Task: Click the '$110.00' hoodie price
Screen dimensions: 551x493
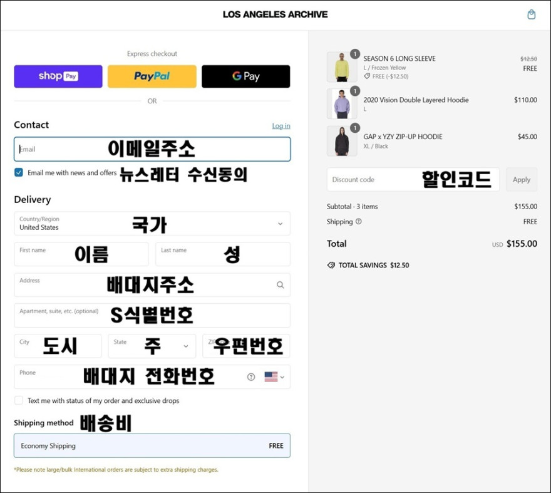Action: pyautogui.click(x=526, y=100)
